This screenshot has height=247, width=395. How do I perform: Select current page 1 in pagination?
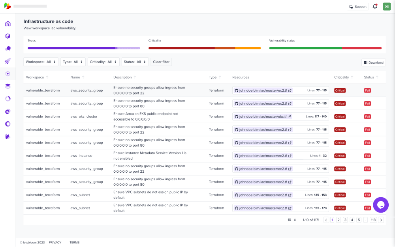(x=332, y=220)
